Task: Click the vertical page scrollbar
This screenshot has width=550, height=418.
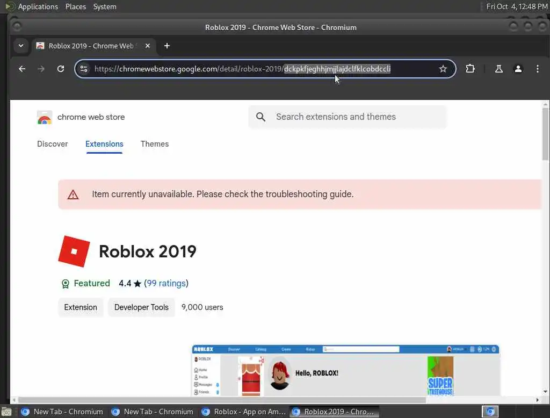Action: [x=545, y=134]
